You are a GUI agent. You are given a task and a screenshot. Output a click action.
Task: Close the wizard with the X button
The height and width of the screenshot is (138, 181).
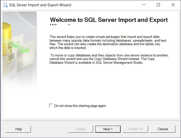tap(173, 5)
